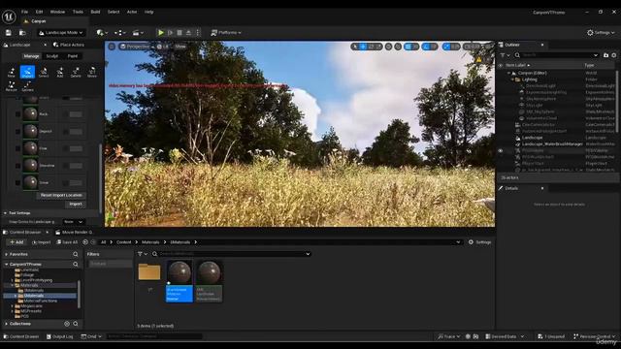
Task: Click the Snow layer material thumbnail
Action: [x=30, y=183]
